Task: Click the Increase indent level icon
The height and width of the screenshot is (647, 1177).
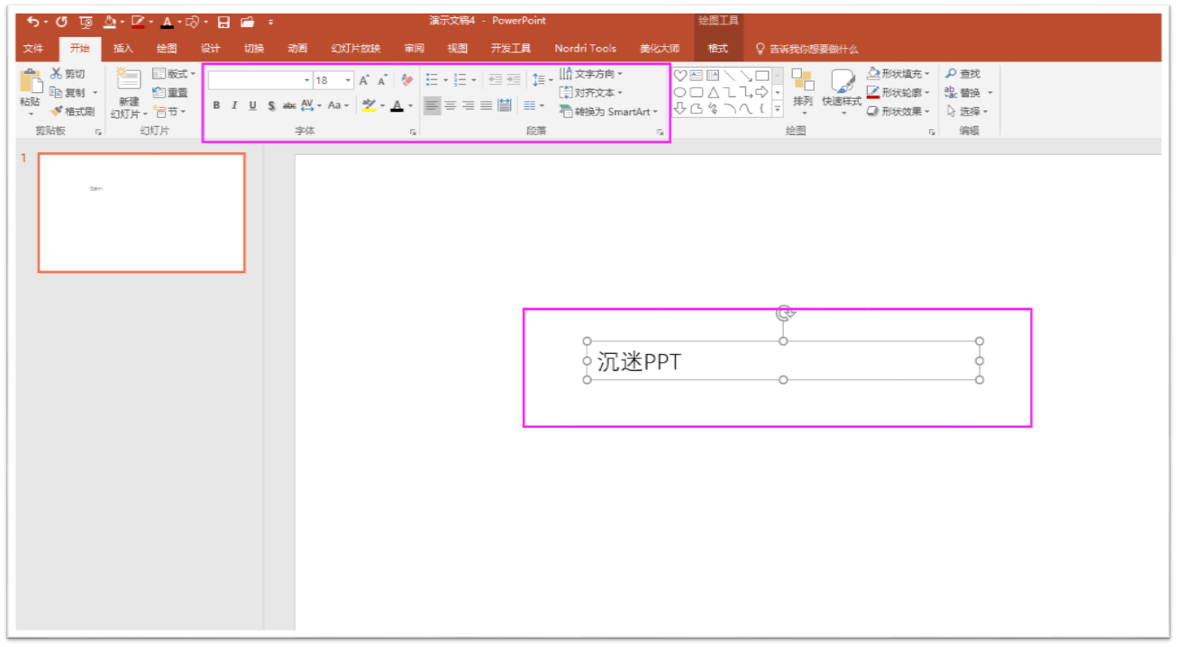Action: tap(514, 80)
